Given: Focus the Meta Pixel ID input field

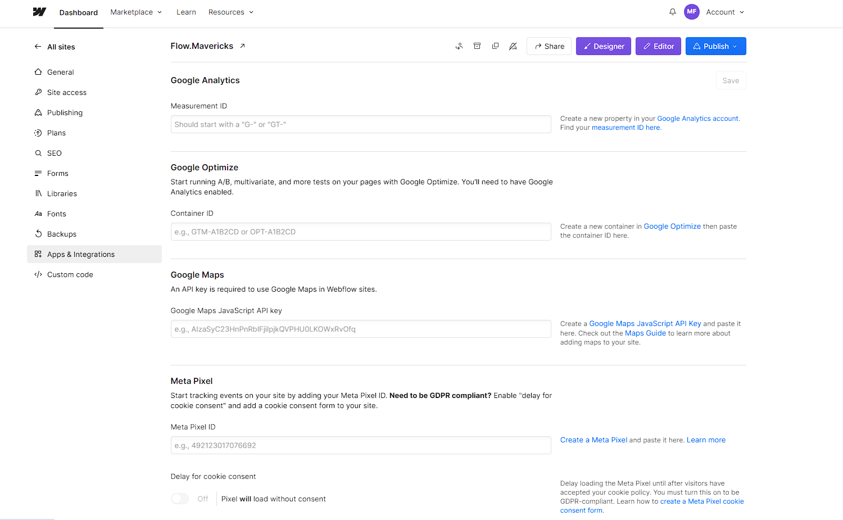Looking at the screenshot, I should (361, 445).
